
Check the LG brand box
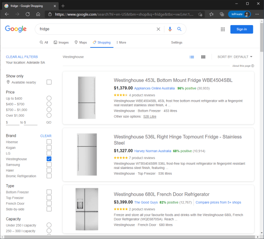click(49, 153)
